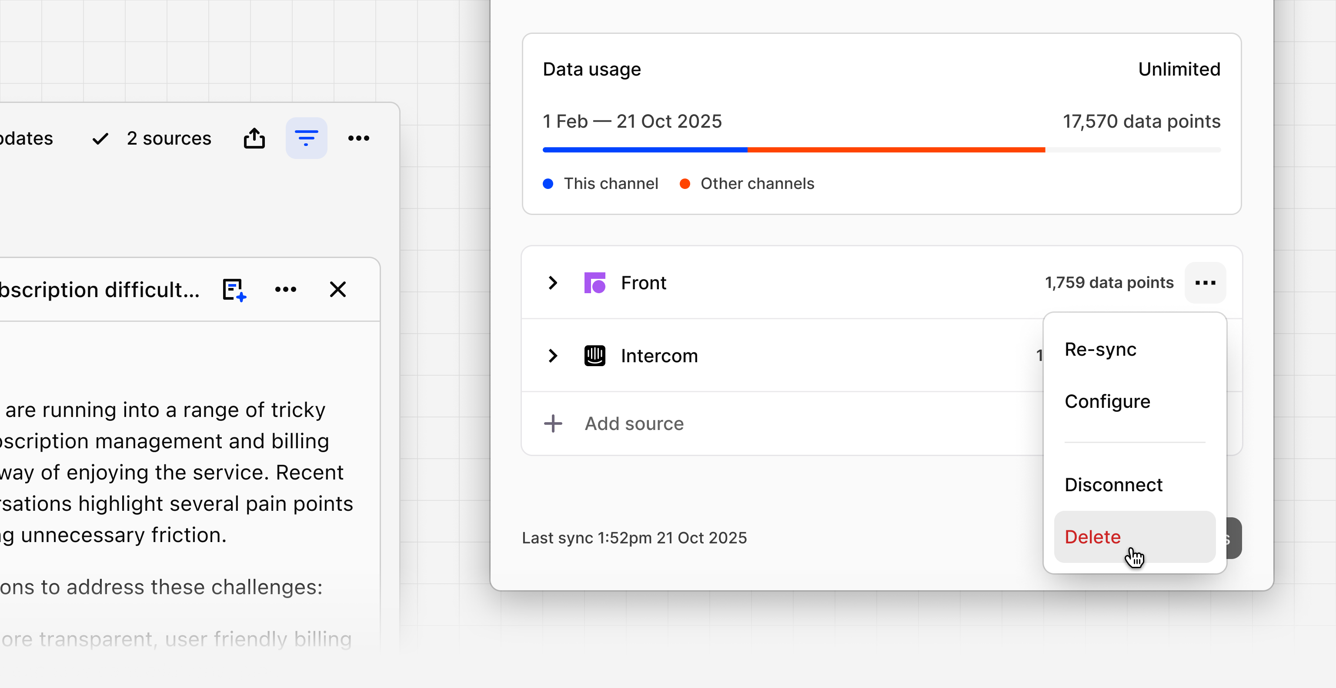
Task: Click Delete in the source menu
Action: coord(1092,537)
